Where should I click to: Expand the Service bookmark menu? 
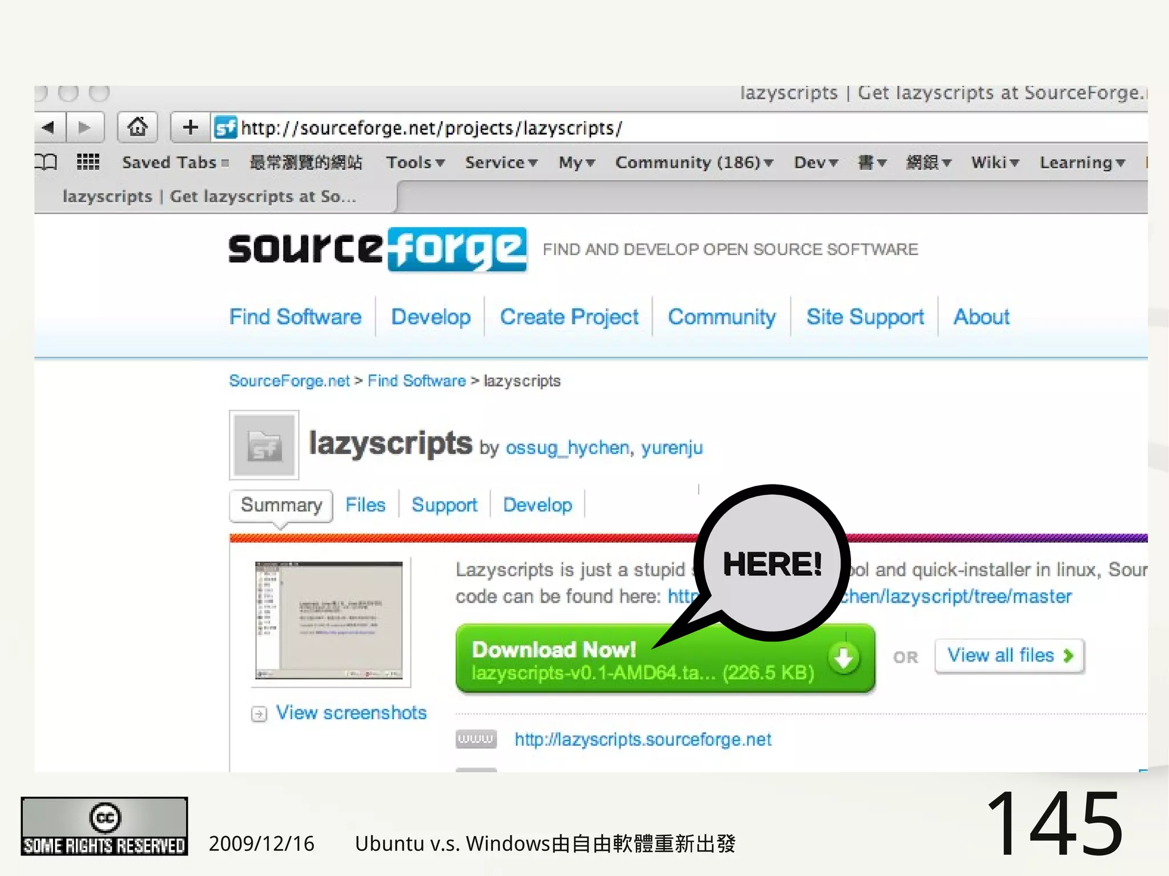(x=501, y=163)
